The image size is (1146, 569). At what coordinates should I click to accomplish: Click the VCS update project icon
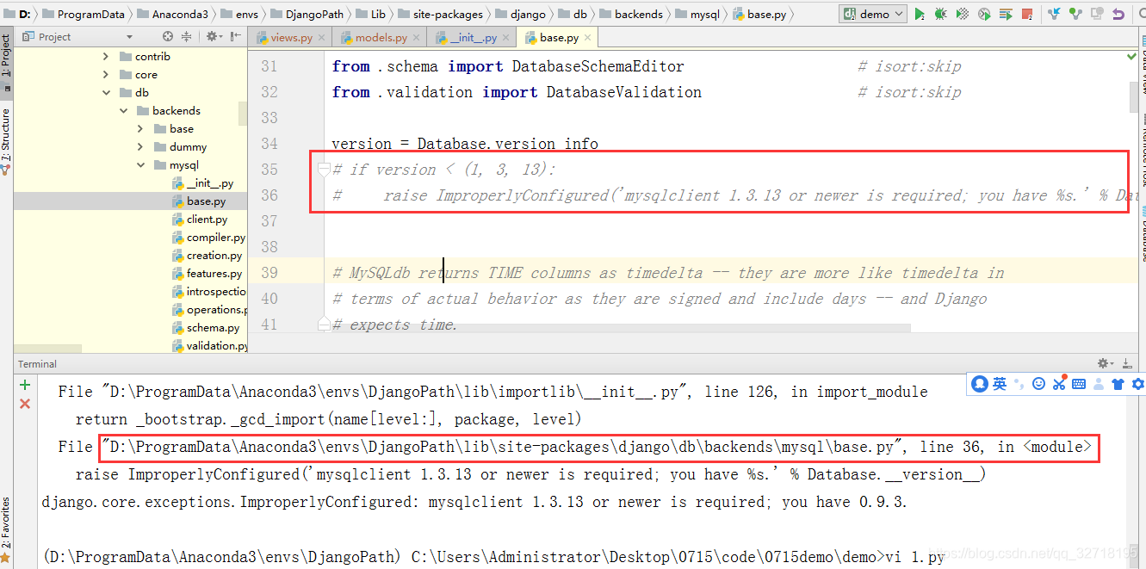pyautogui.click(x=1054, y=14)
